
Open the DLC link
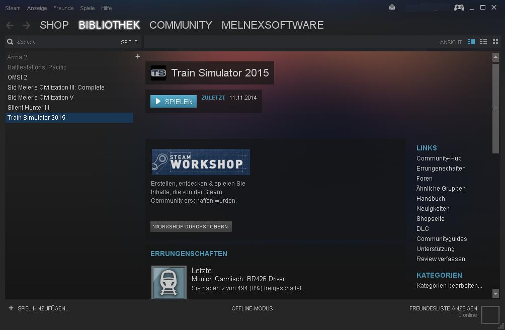click(x=423, y=228)
